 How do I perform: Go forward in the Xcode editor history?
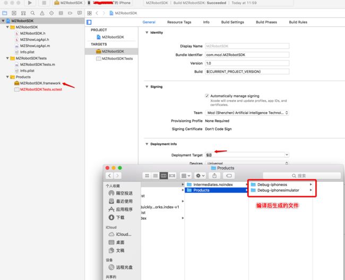[x=104, y=13]
